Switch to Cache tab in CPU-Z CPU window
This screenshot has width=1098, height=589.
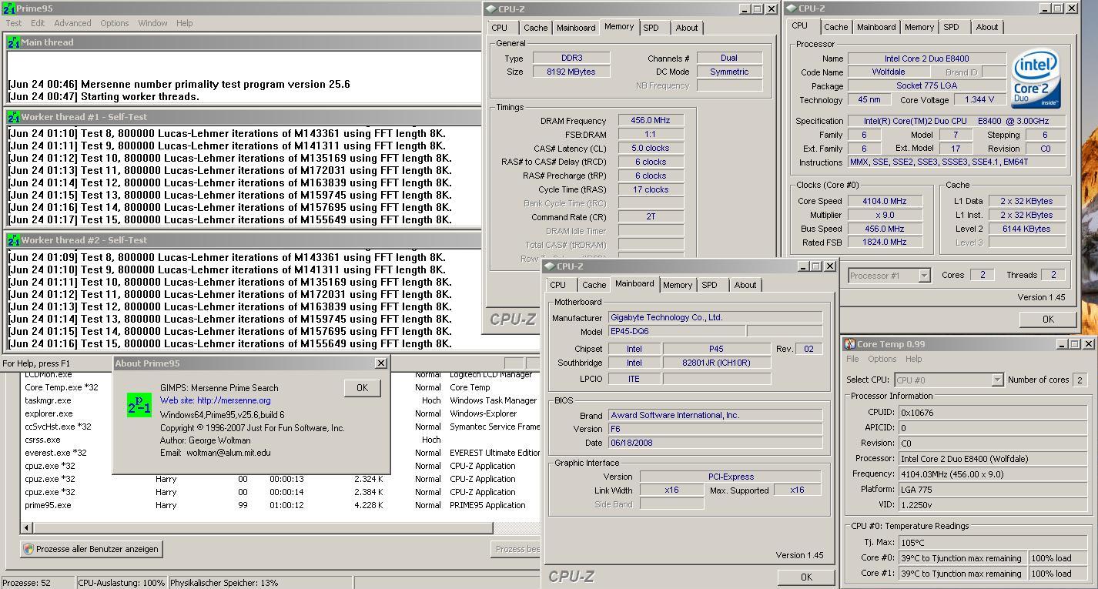[836, 27]
